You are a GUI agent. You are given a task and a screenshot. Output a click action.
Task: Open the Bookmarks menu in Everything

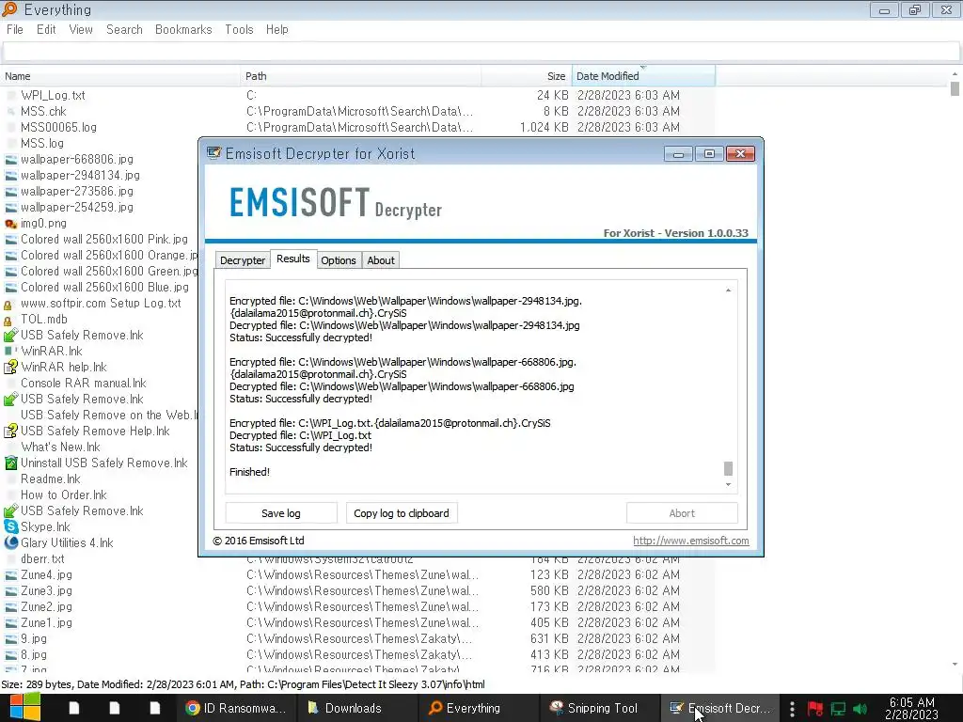click(x=183, y=29)
